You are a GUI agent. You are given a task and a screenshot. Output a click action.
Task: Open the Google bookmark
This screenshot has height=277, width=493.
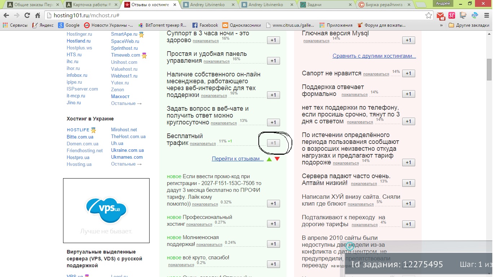pyautogui.click(x=69, y=25)
